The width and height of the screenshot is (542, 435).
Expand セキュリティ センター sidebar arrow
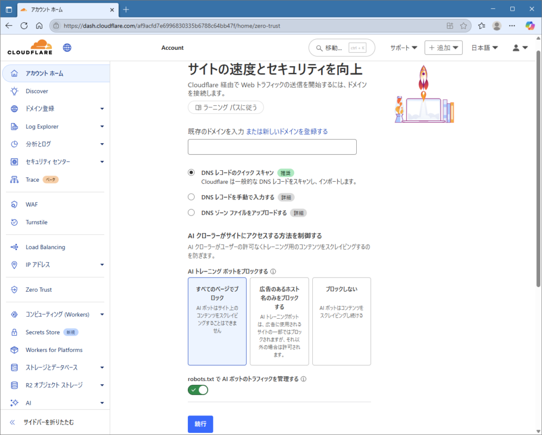[x=102, y=162]
